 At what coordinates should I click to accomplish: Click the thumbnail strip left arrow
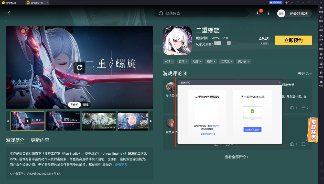point(8,121)
